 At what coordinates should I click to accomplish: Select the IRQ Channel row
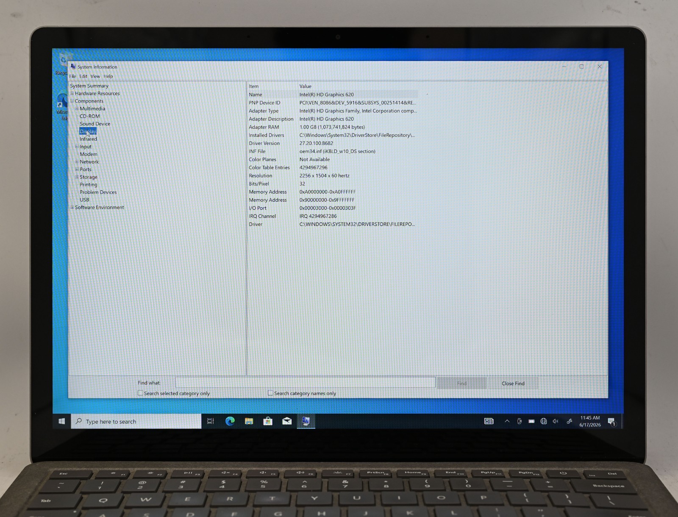[x=333, y=216]
